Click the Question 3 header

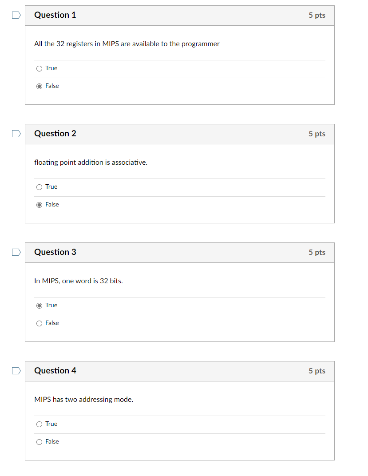pyautogui.click(x=55, y=252)
